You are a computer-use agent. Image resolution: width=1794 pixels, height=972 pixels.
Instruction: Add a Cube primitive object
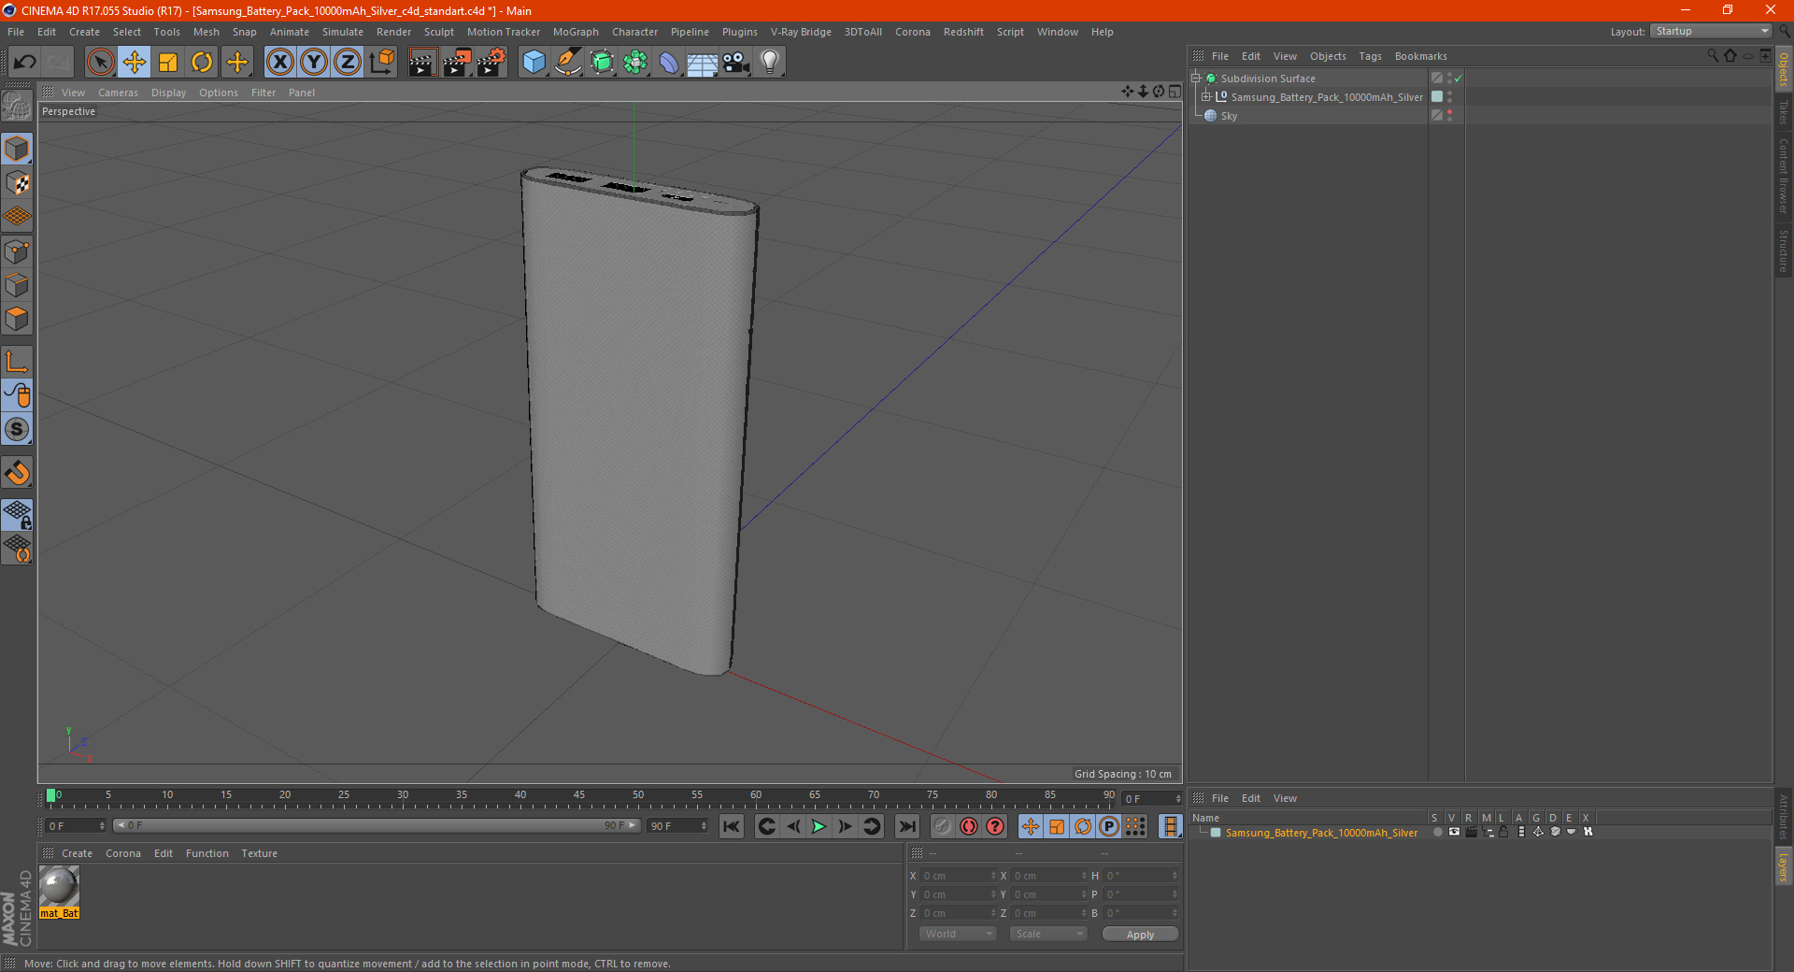pyautogui.click(x=534, y=63)
